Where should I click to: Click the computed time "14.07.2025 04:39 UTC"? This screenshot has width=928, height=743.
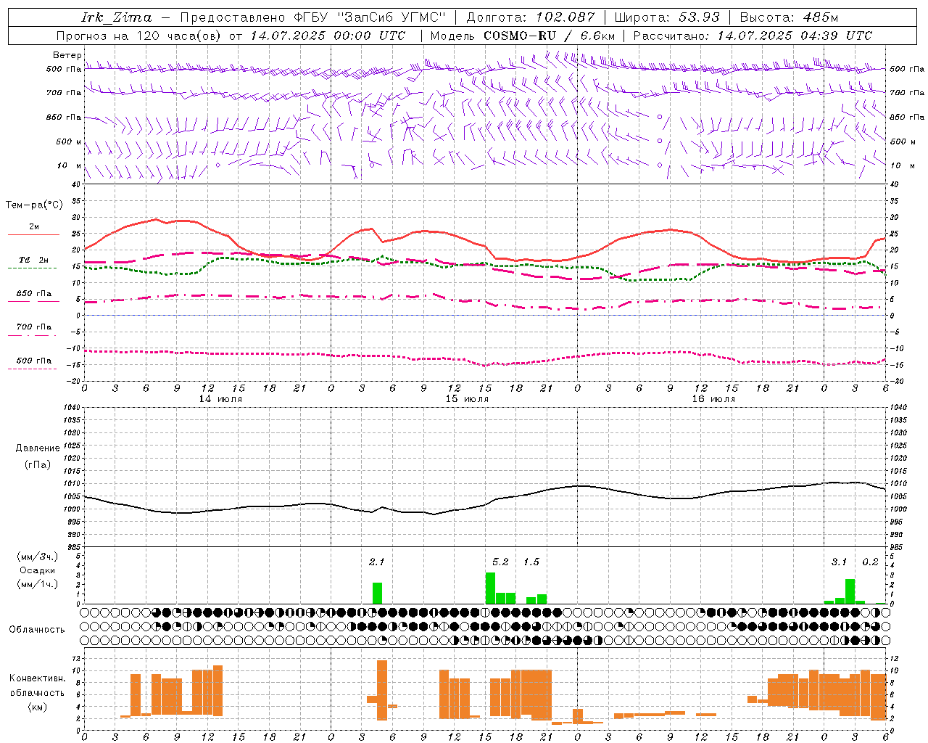pyautogui.click(x=795, y=36)
